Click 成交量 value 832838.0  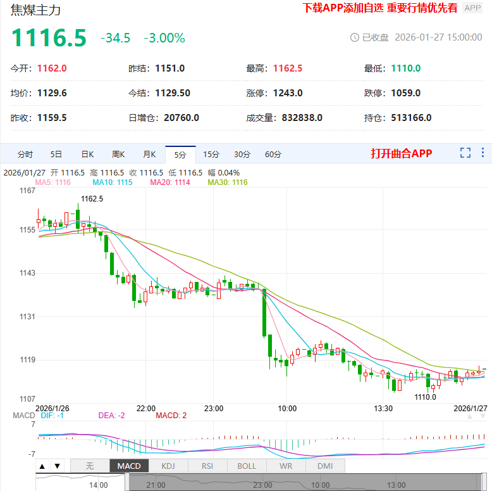302,118
